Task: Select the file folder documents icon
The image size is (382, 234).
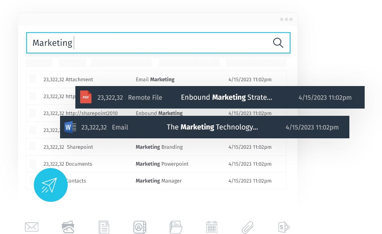Action: 176,227
